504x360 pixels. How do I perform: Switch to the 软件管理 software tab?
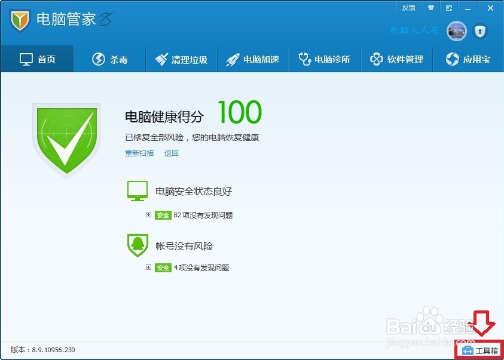(x=396, y=59)
